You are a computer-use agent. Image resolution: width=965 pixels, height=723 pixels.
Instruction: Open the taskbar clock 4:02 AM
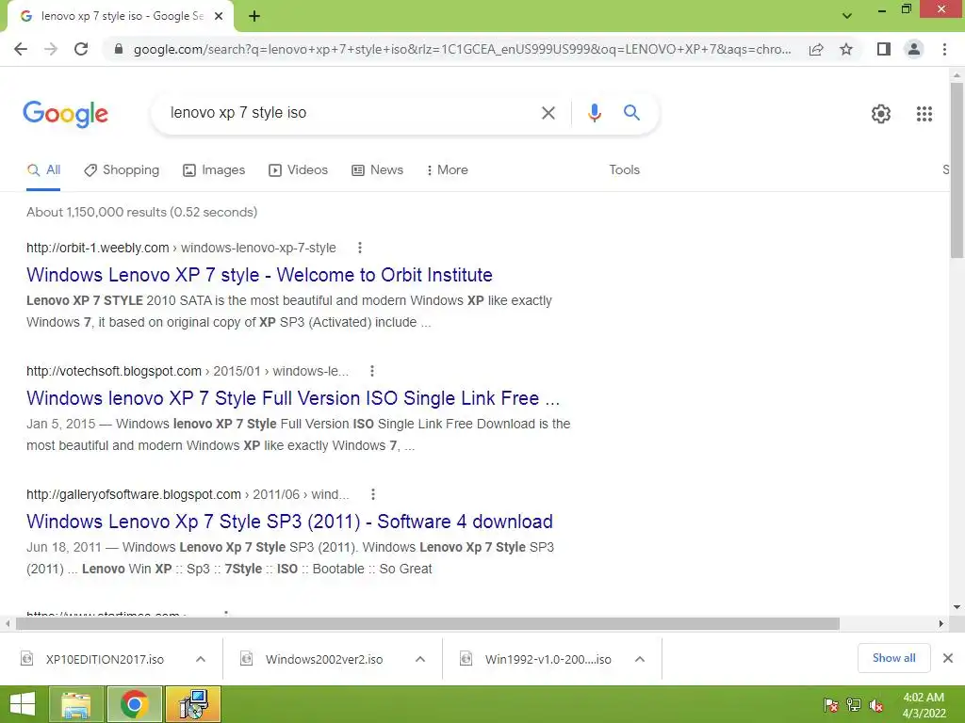[924, 705]
